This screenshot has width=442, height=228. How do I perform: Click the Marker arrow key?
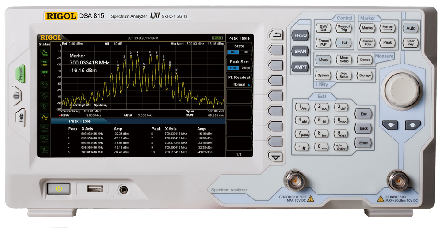pyautogui.click(x=388, y=28)
